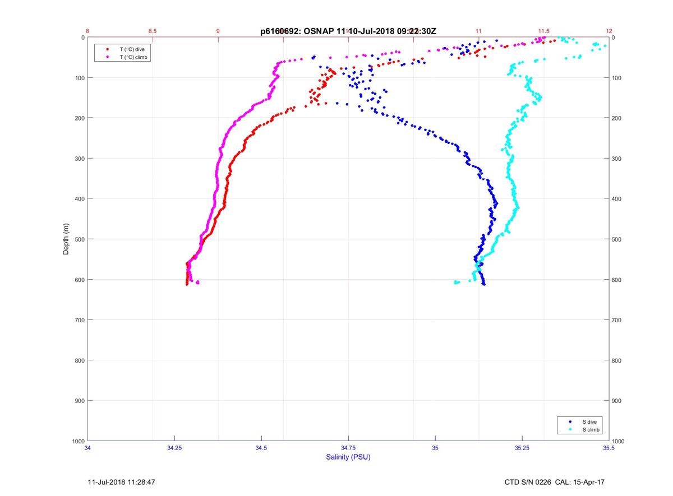673x496 pixels.
Task: Click the magenta marker for T climb legend
Action: [107, 57]
